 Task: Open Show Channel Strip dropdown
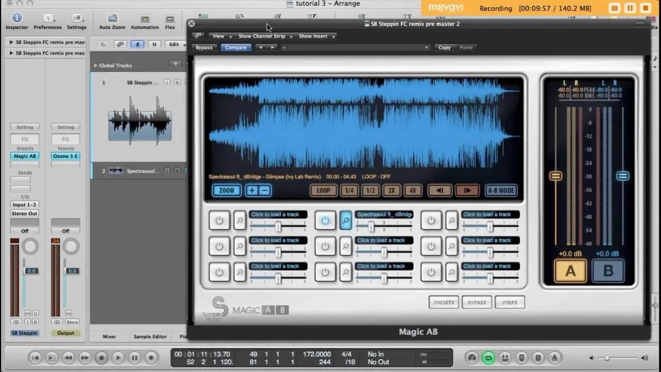click(264, 36)
